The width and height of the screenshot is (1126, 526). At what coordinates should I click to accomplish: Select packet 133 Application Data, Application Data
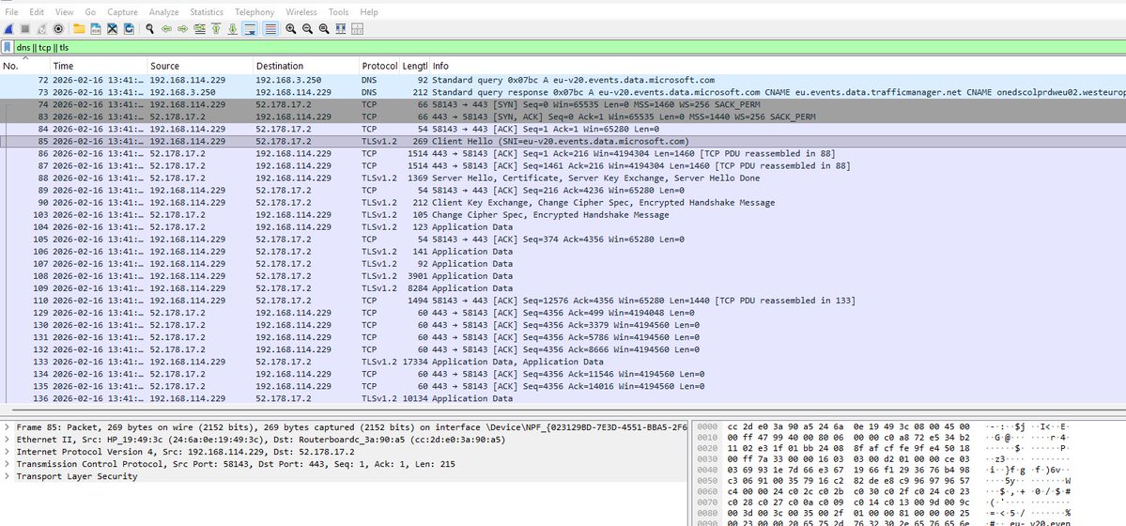click(563, 362)
